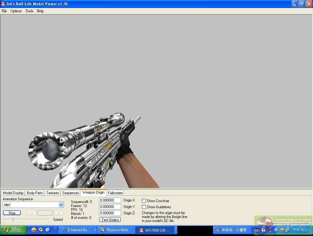Expand the Internet Explorer group dropdown arrow
Screen dimensions: 313x236
95,230
